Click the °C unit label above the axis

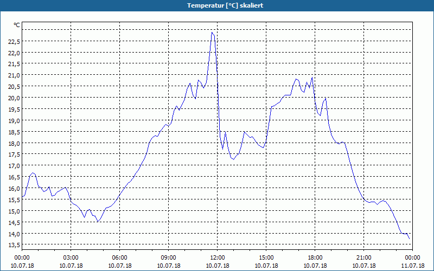17,25
